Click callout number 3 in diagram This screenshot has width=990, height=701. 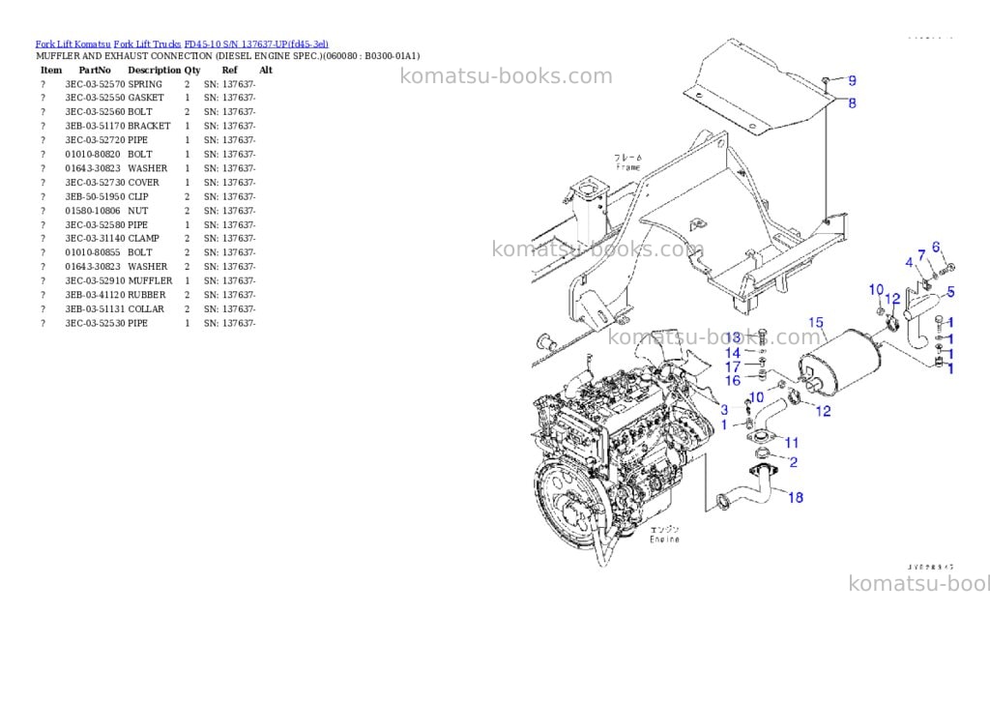pyautogui.click(x=724, y=411)
